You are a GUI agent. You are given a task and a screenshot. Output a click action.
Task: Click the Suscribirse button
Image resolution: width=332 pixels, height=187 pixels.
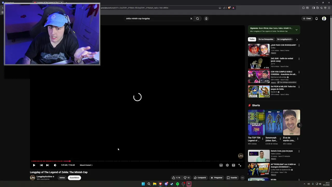[x=74, y=178]
